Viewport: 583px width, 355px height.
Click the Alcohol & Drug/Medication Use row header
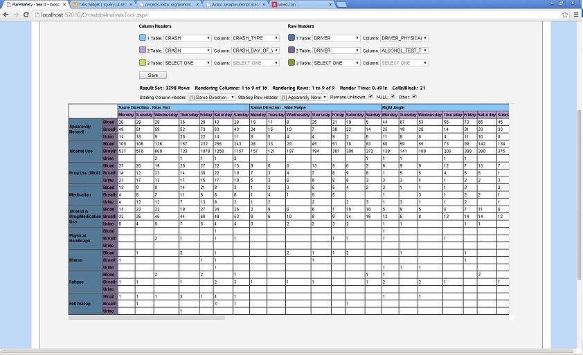(86, 217)
